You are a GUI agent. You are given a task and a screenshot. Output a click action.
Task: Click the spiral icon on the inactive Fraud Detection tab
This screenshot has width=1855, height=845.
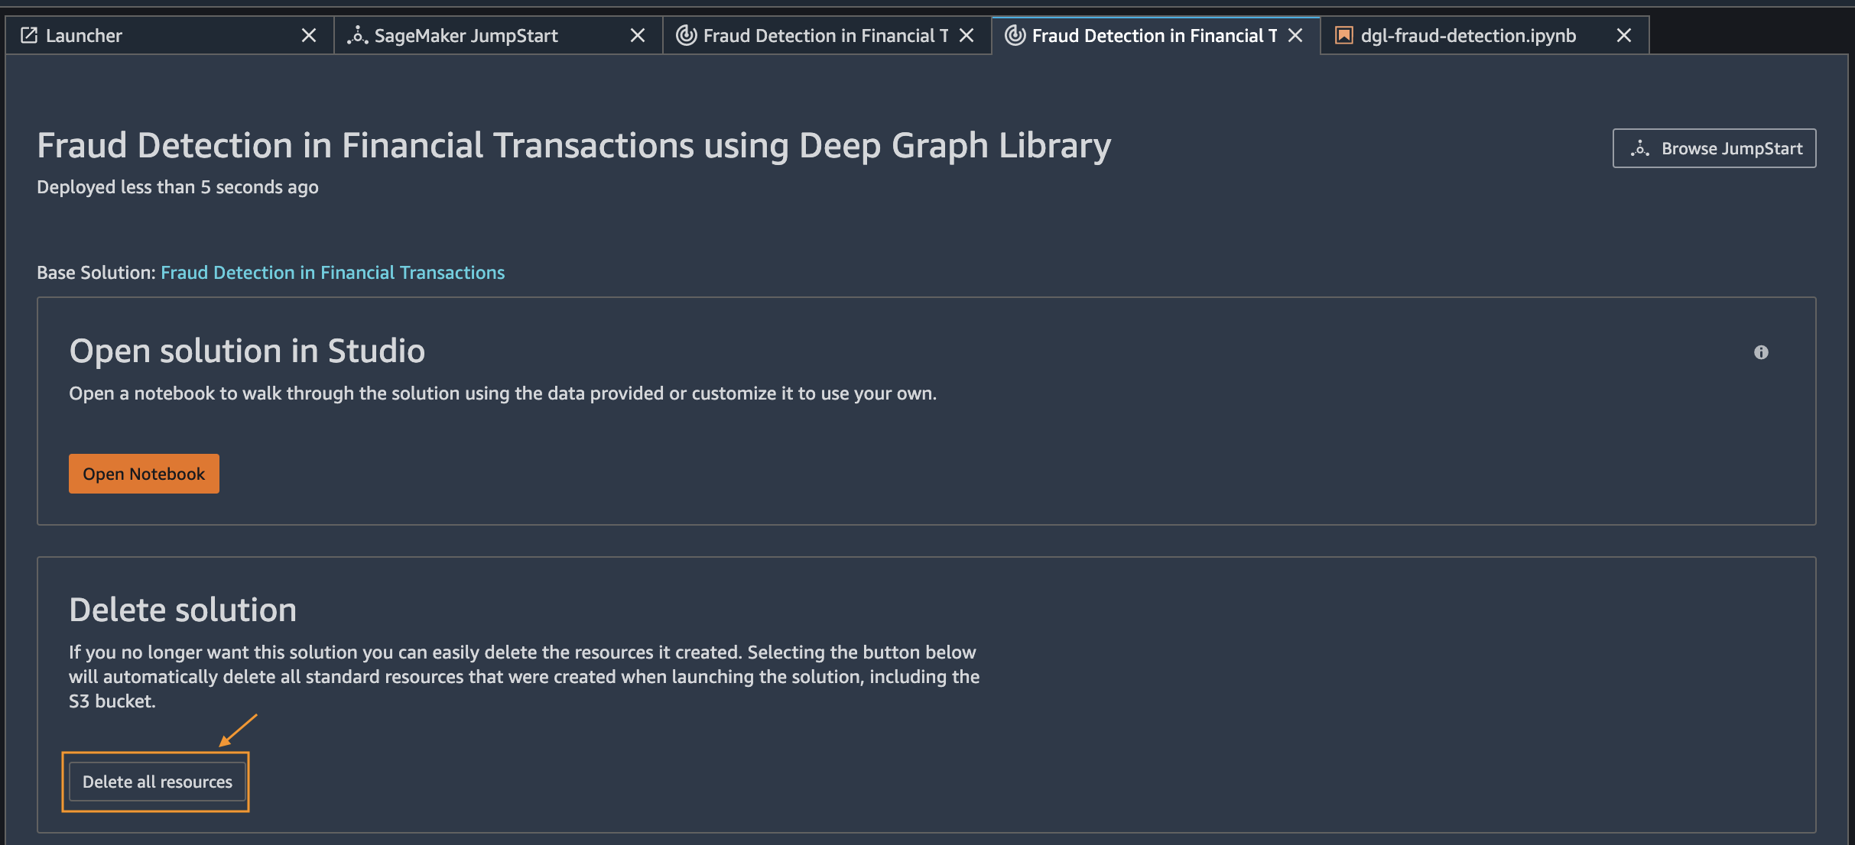[686, 35]
